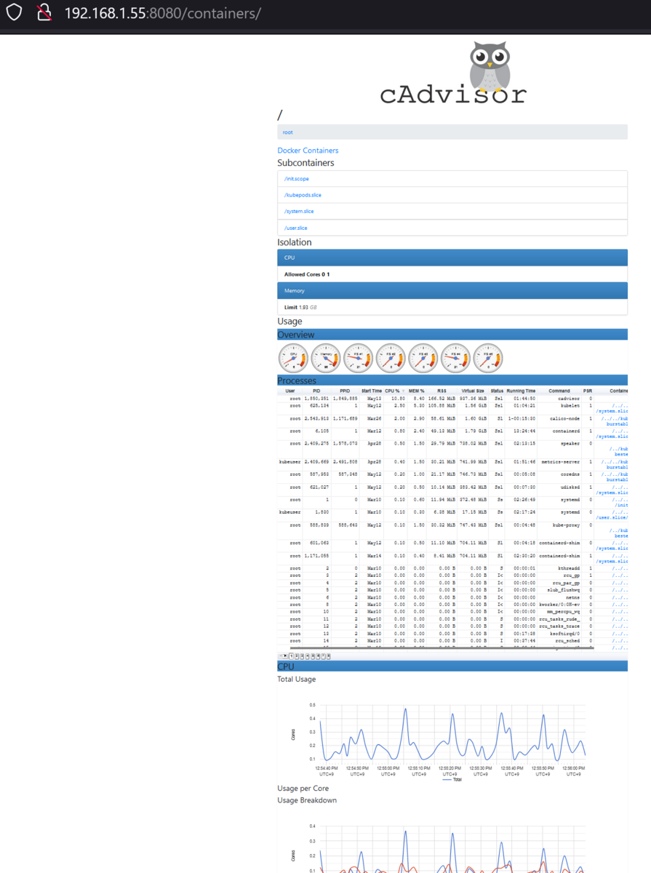The width and height of the screenshot is (651, 873).
Task: Sort processes by Command column
Action: (x=559, y=391)
